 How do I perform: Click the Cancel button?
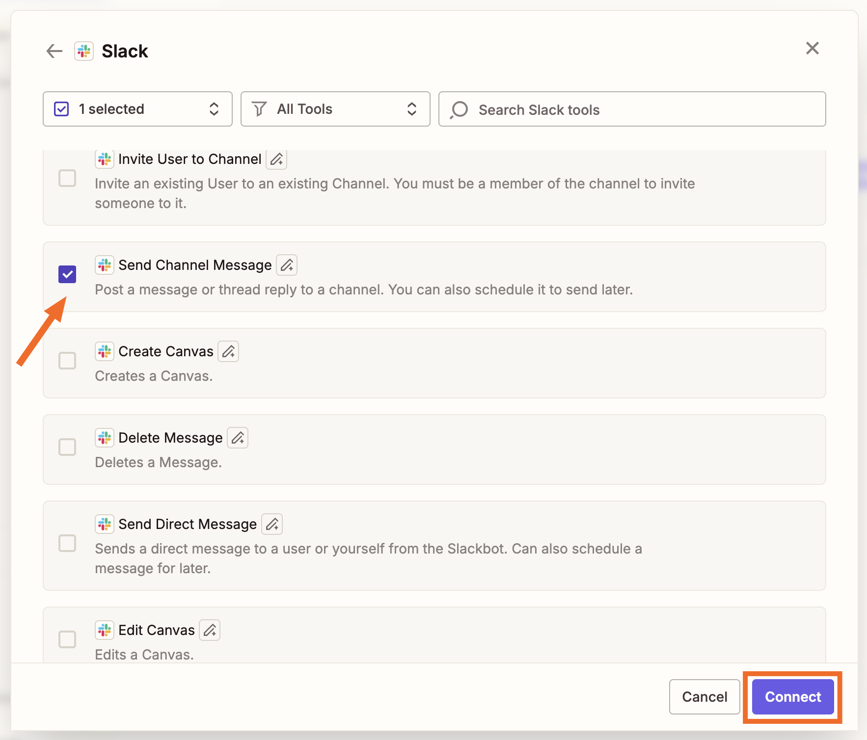point(704,697)
